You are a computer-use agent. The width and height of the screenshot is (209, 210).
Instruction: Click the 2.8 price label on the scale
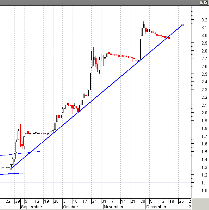[204, 51]
